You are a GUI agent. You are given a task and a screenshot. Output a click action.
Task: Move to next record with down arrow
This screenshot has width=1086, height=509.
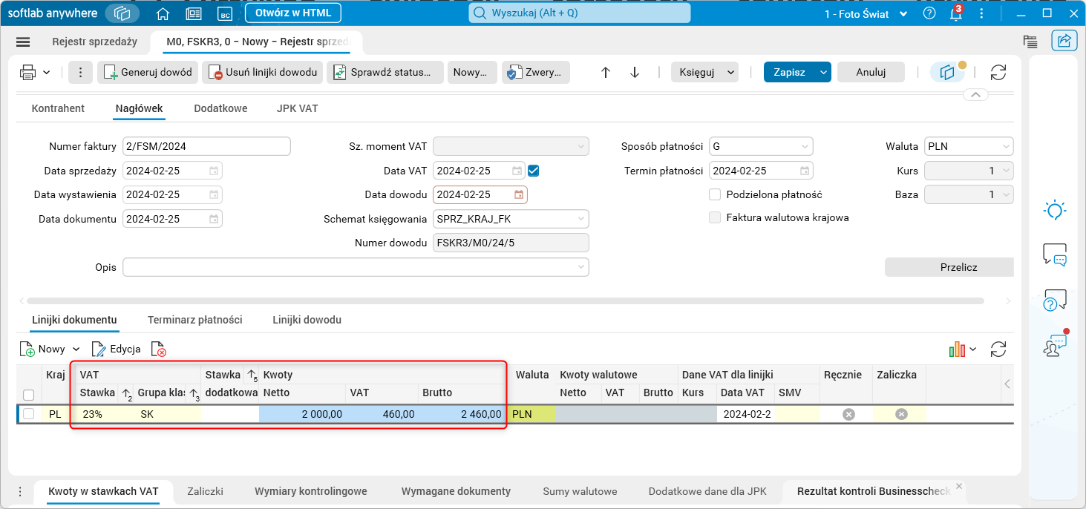635,72
